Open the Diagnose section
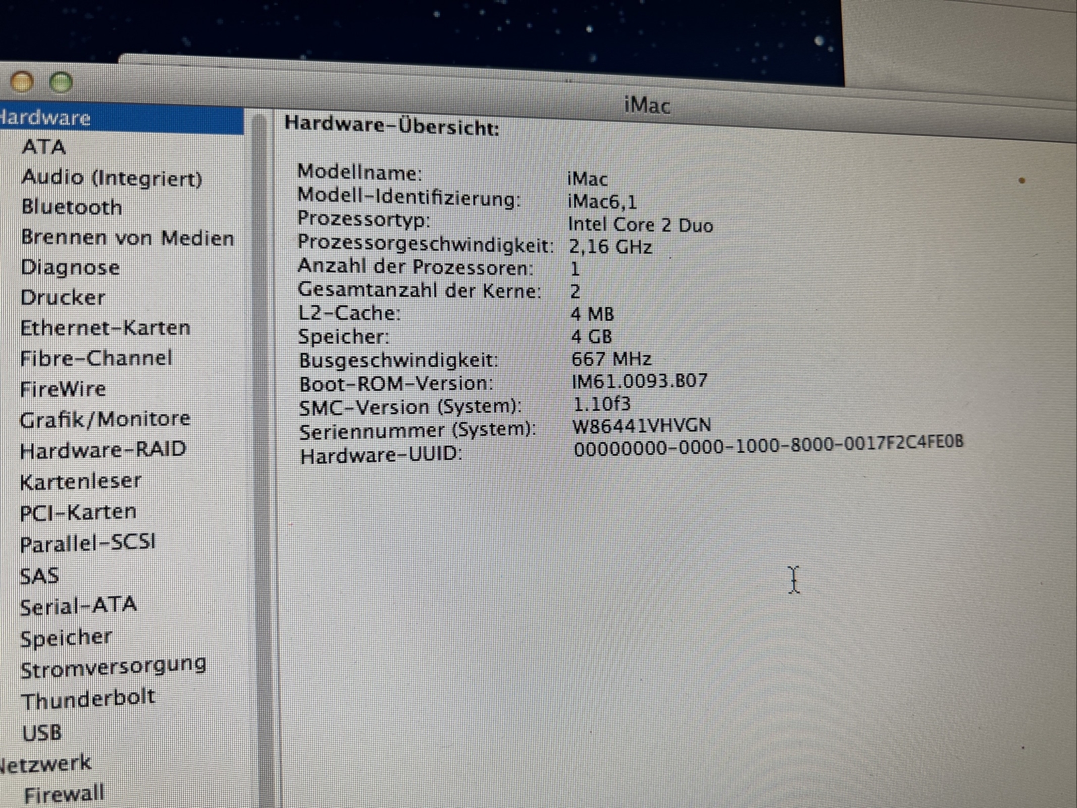 [70, 267]
